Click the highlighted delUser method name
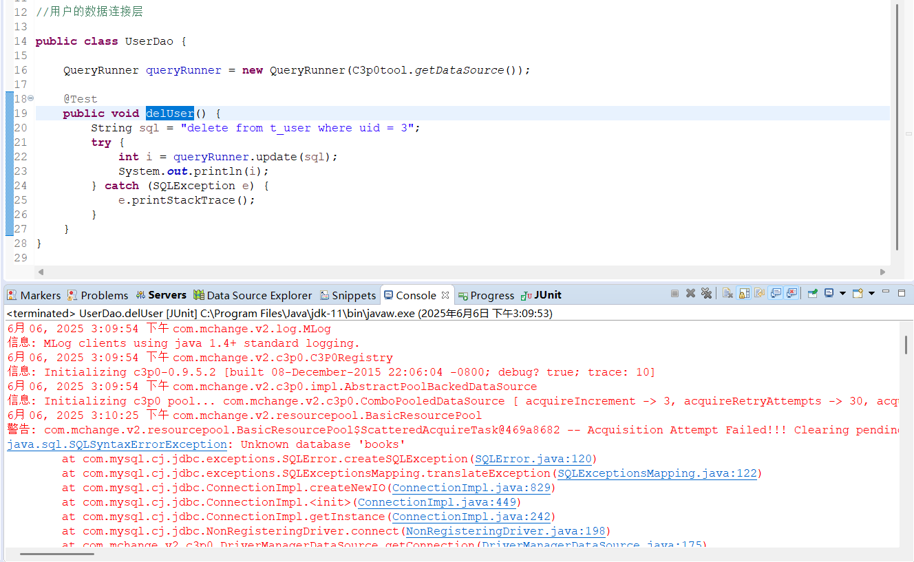914x562 pixels. (x=169, y=114)
